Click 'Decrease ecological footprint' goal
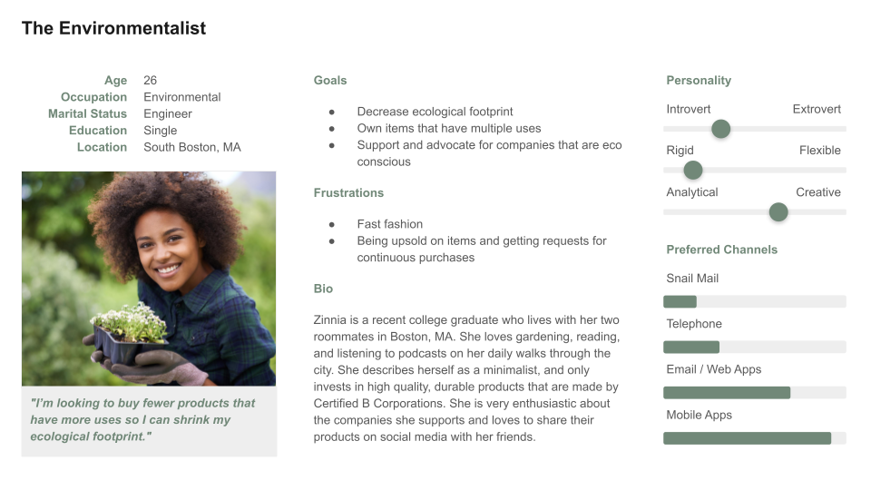Image resolution: width=871 pixels, height=490 pixels. pyautogui.click(x=435, y=112)
